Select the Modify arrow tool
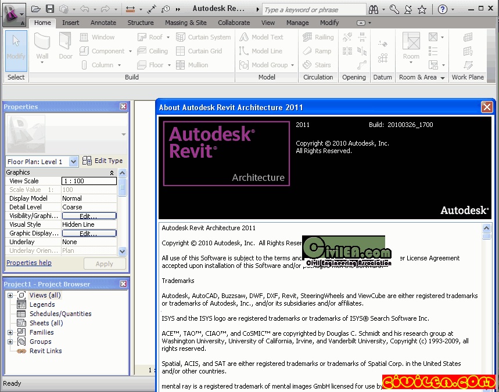499x392 pixels. 16,51
